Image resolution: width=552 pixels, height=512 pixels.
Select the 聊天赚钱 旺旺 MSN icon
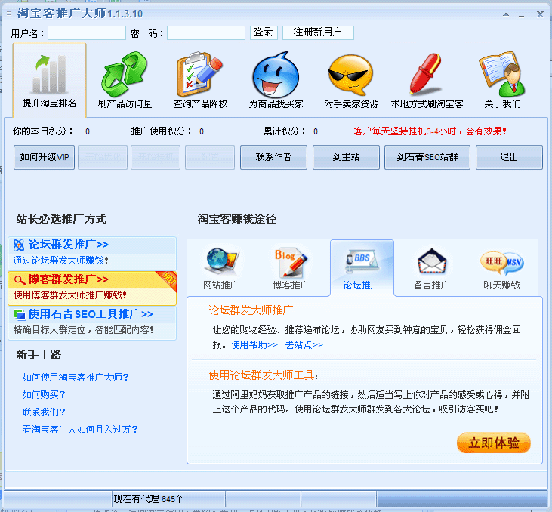[502, 263]
